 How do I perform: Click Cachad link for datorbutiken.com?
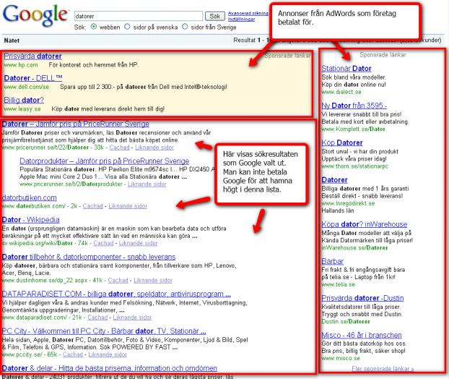(x=93, y=206)
